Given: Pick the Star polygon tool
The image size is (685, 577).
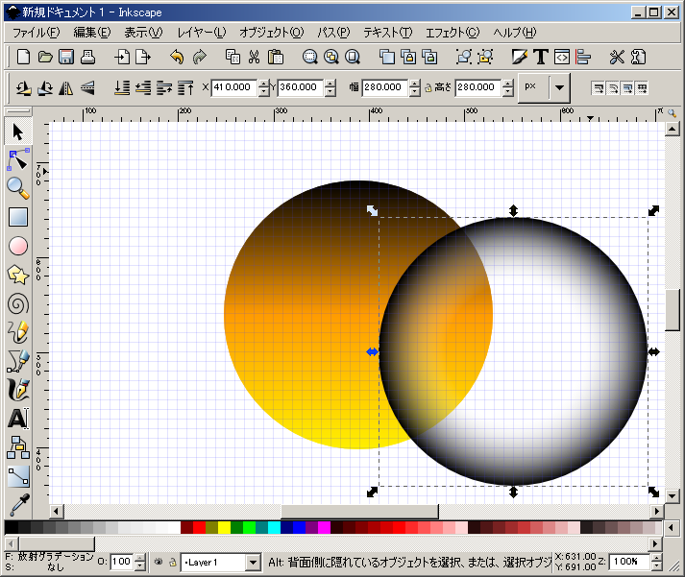Looking at the screenshot, I should pyautogui.click(x=18, y=275).
